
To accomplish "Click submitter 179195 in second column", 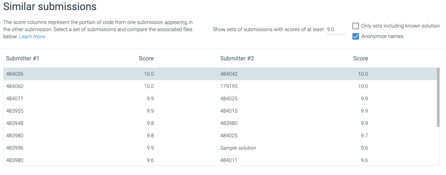I will click(x=229, y=86).
